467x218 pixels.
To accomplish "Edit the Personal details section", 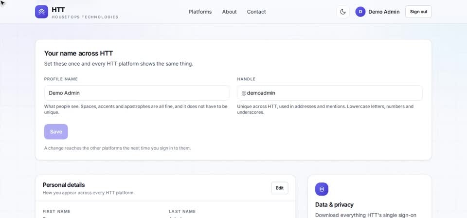I will tap(280, 188).
